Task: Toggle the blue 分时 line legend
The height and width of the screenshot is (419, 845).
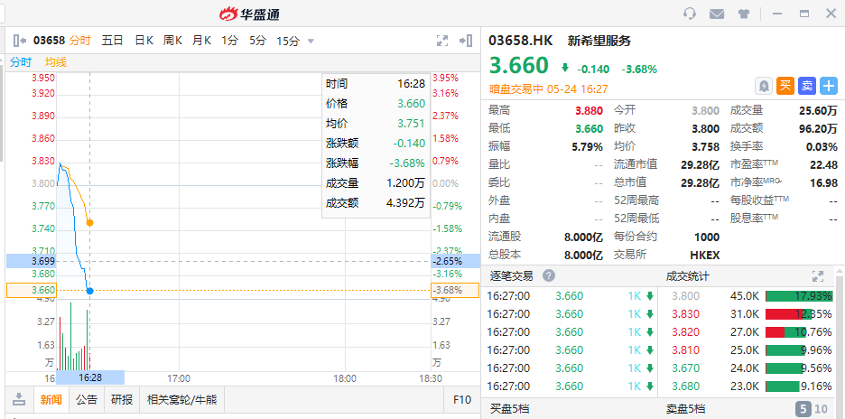Action: click(x=21, y=62)
